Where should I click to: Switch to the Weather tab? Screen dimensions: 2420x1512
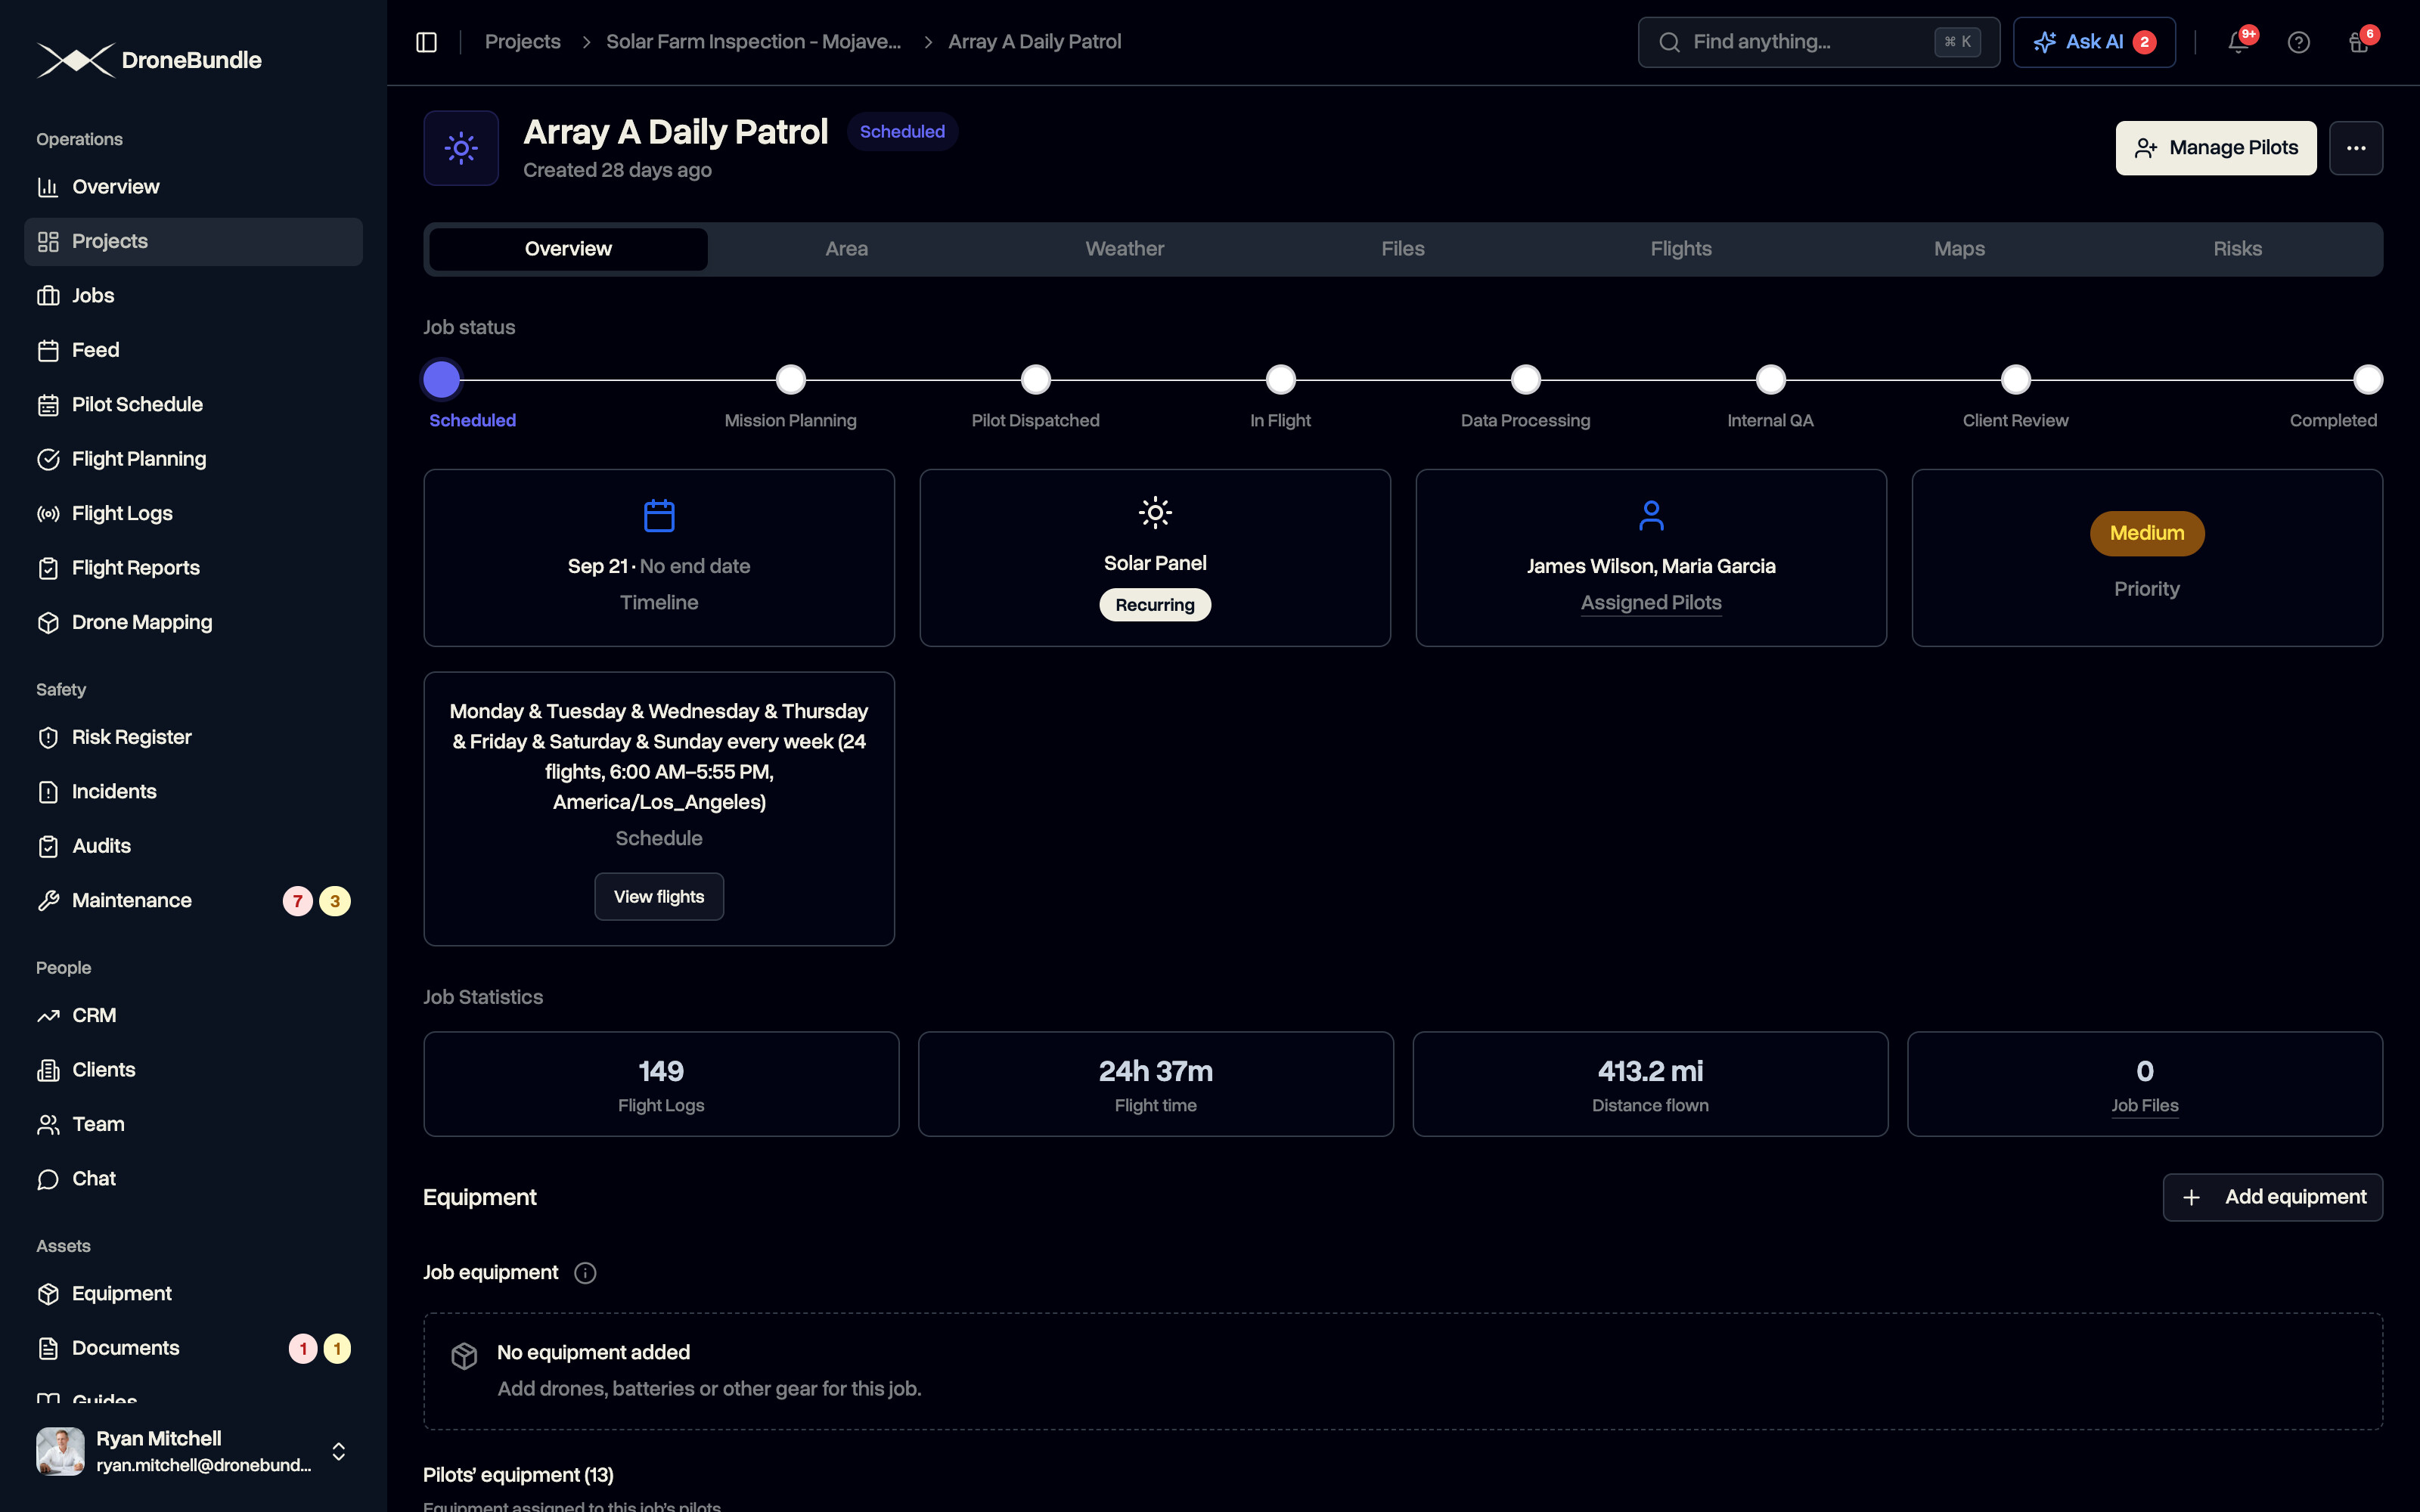click(x=1124, y=249)
